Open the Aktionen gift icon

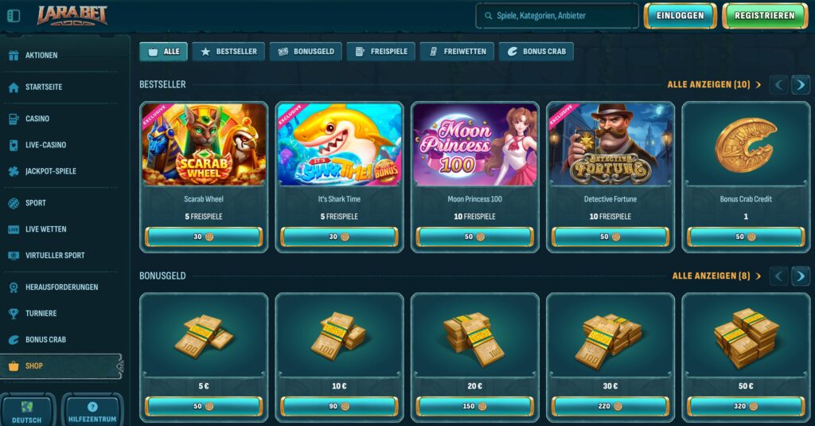[14, 55]
